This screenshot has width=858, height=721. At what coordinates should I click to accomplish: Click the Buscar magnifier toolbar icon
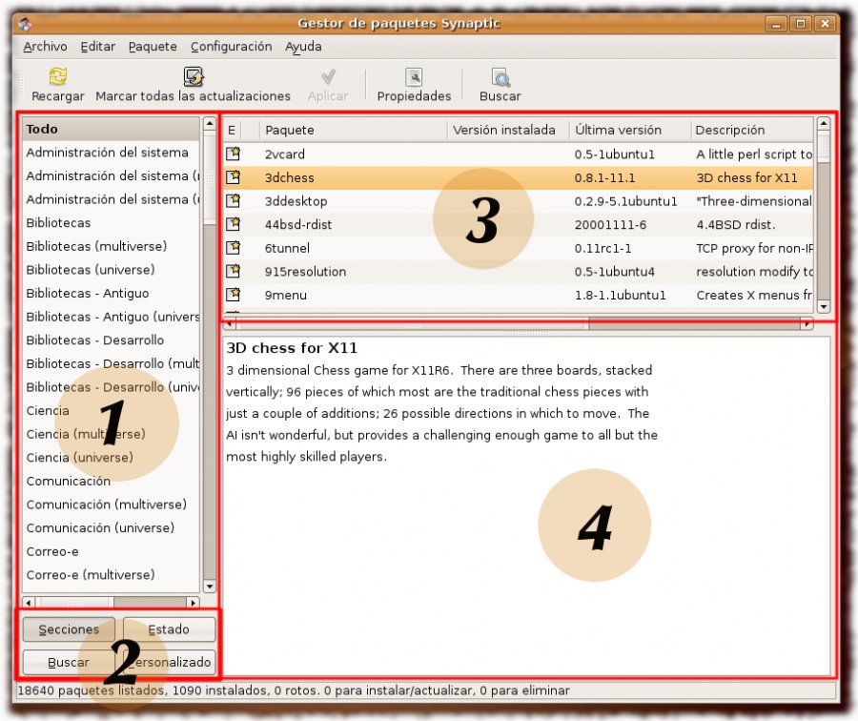click(500, 77)
